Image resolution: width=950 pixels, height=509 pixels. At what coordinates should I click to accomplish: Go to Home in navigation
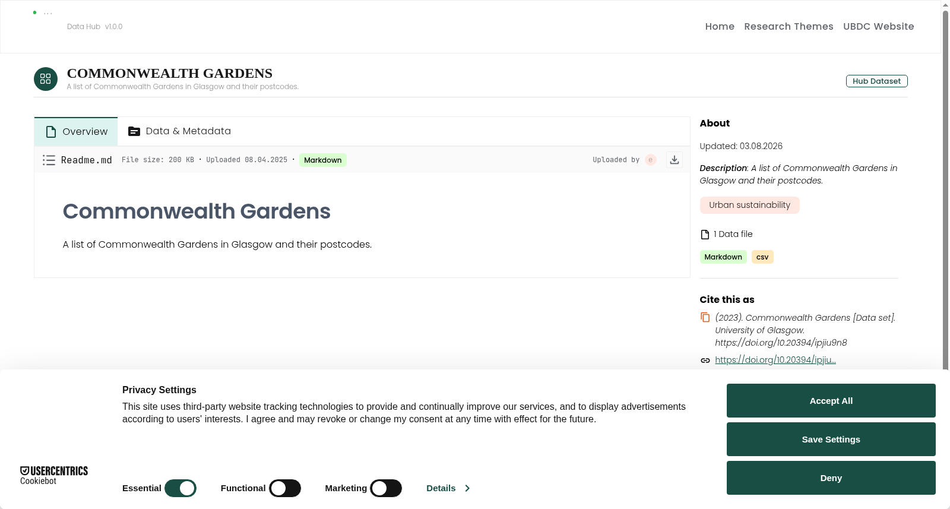[720, 26]
